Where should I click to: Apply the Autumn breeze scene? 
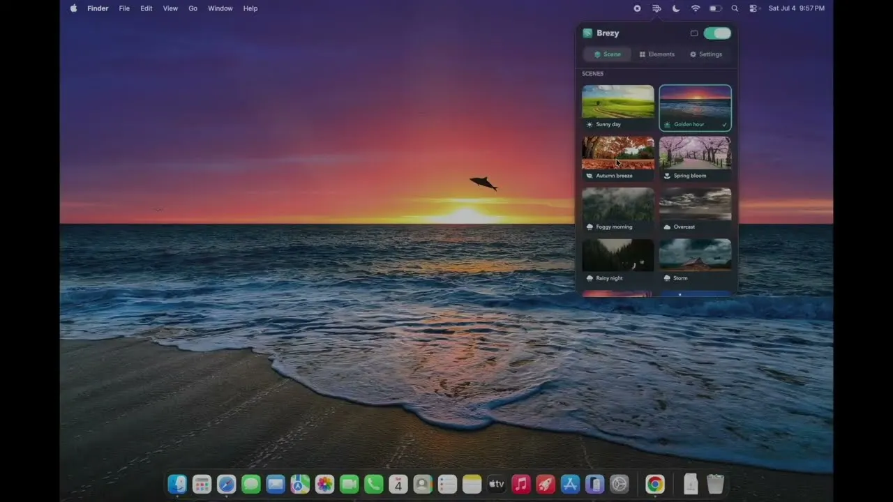pos(618,159)
